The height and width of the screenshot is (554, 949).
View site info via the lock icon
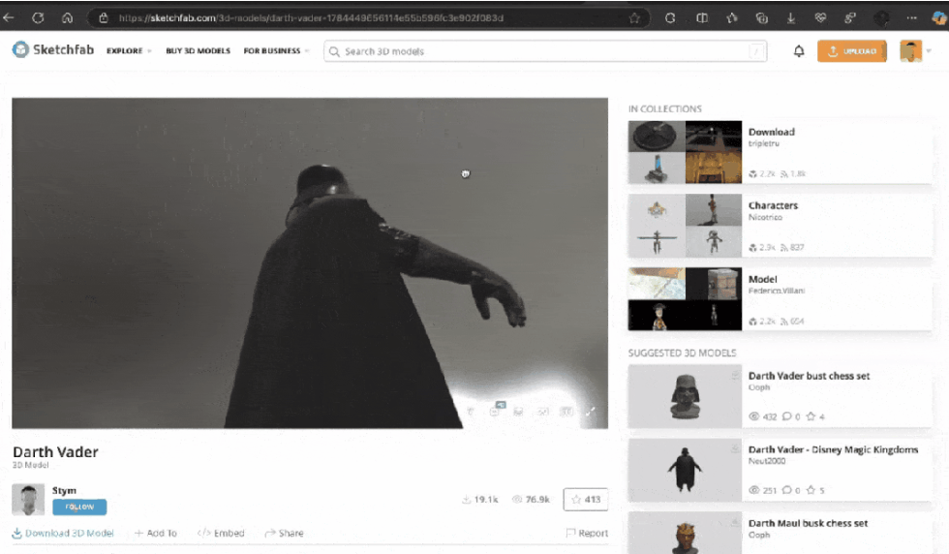(x=104, y=18)
